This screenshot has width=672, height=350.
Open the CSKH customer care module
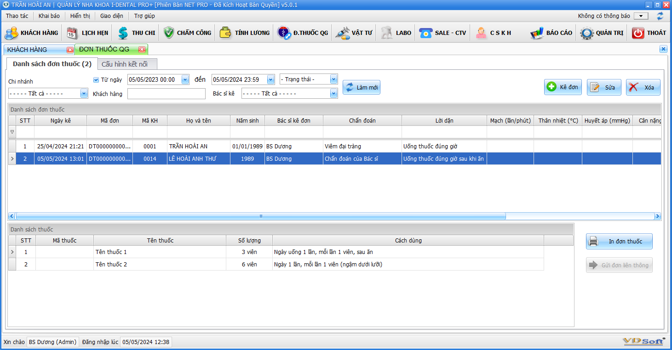point(494,33)
